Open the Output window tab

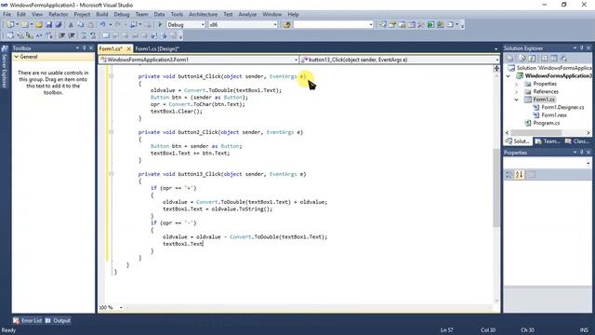(58, 320)
